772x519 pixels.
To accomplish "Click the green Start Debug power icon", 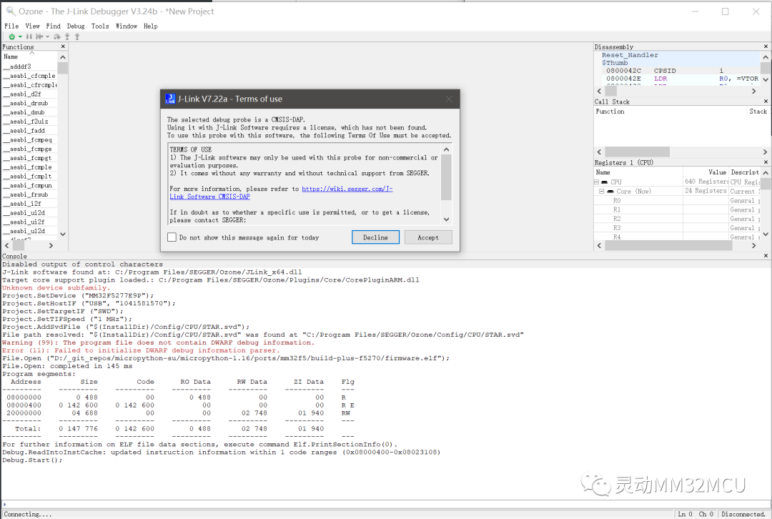I will (12, 36).
